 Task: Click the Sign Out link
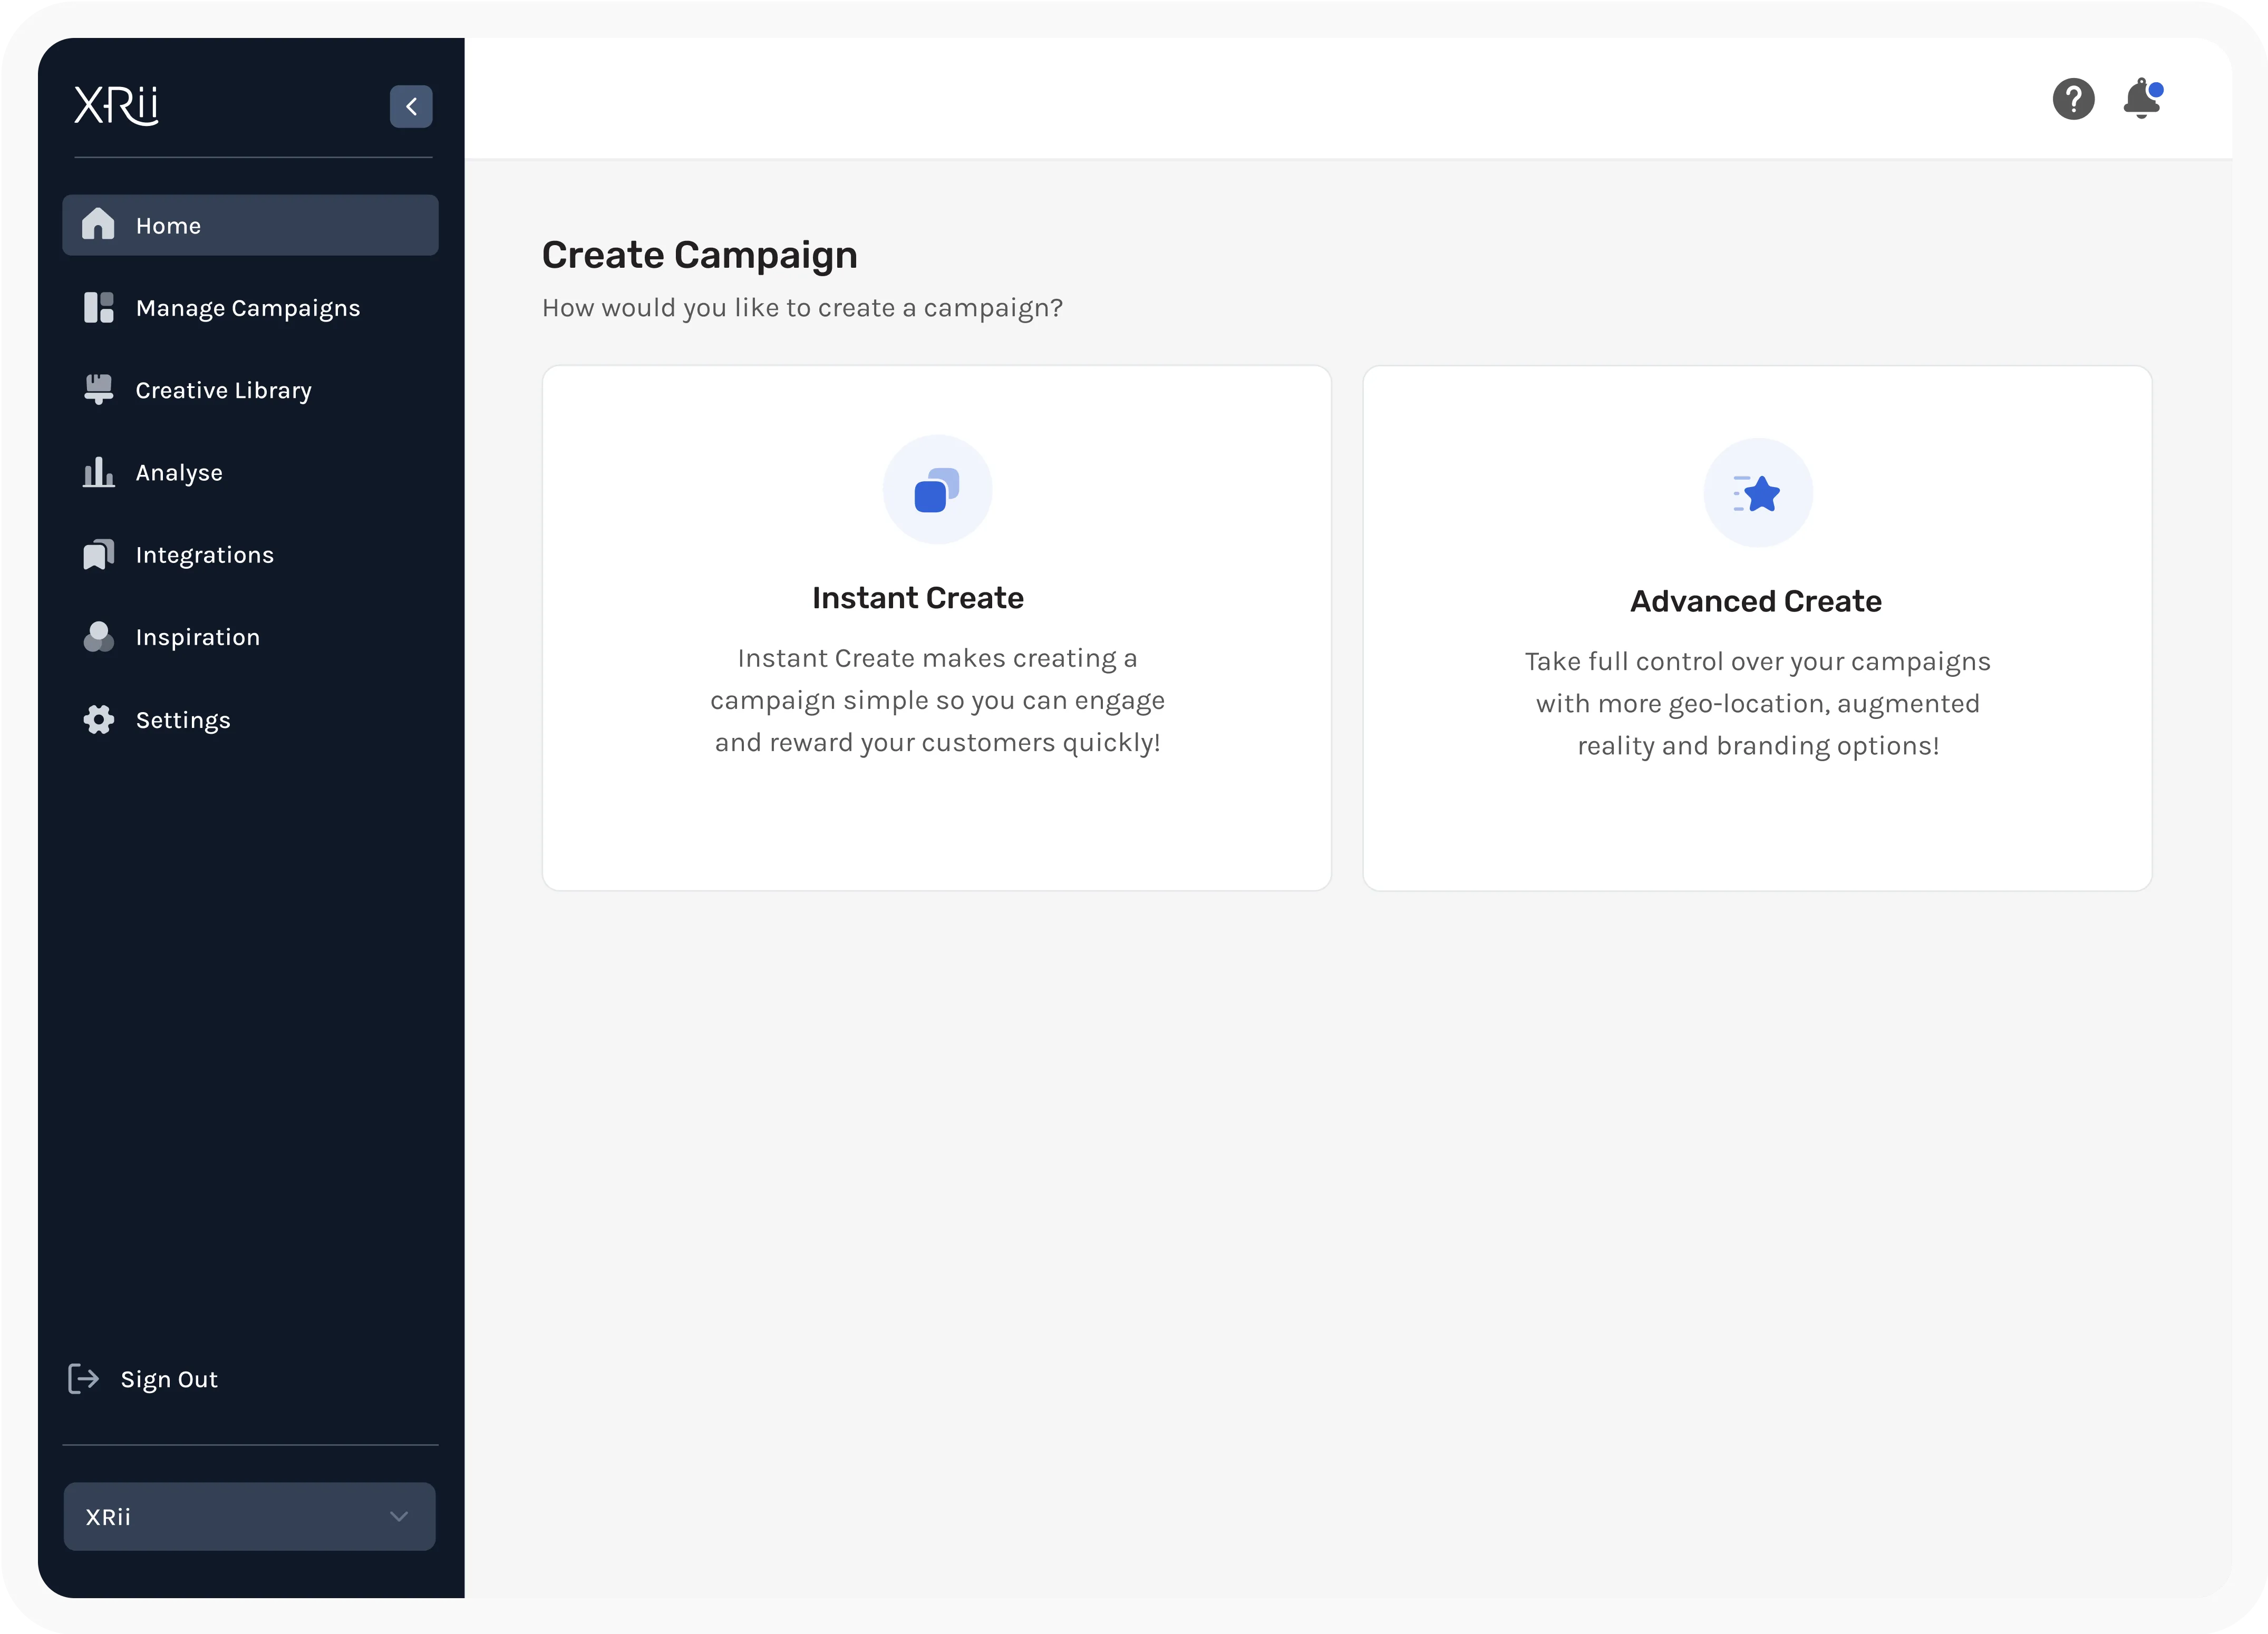(168, 1379)
